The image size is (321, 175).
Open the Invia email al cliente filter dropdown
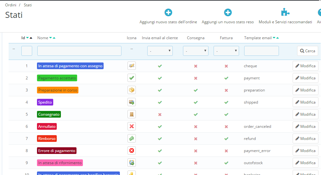tap(160, 51)
